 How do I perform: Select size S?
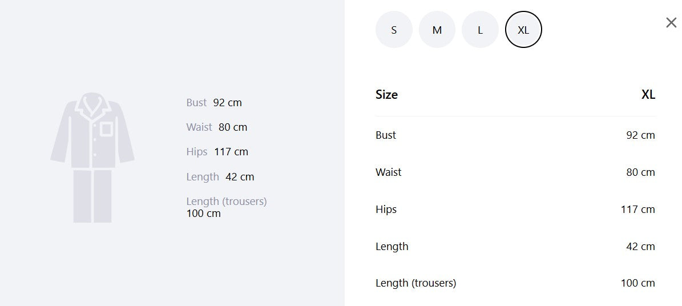coord(394,30)
